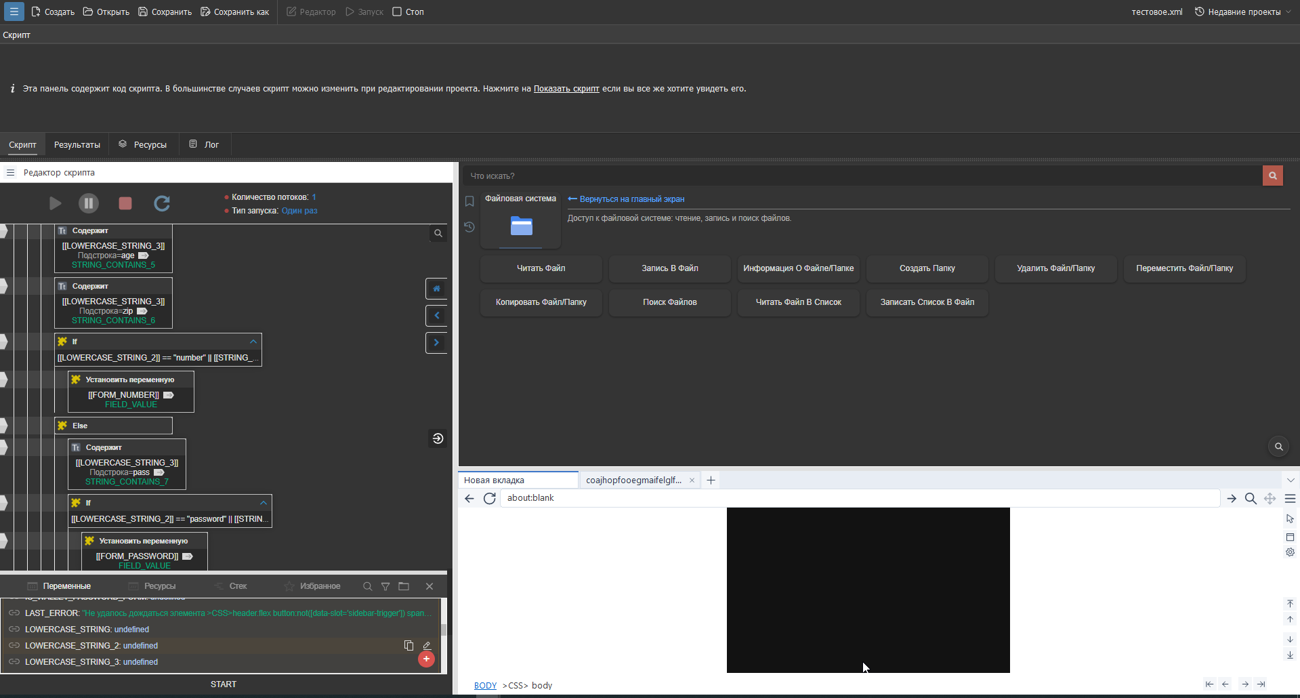Screen dimensions: 1300x698
Task: Open the Recent projects dropdown
Action: point(1243,12)
